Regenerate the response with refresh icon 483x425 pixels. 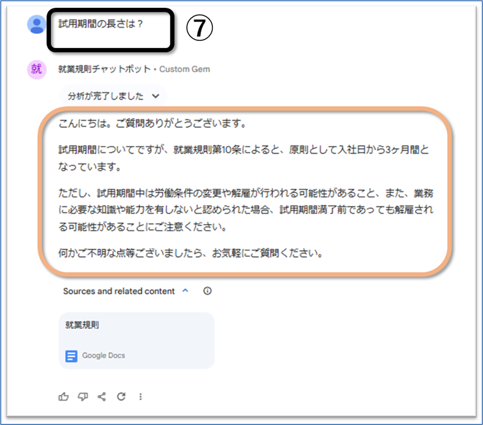(x=121, y=397)
